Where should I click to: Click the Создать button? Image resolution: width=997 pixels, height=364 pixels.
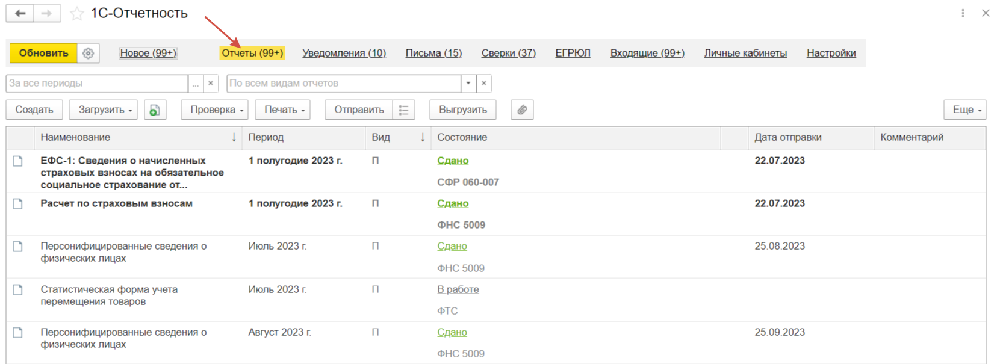point(34,110)
